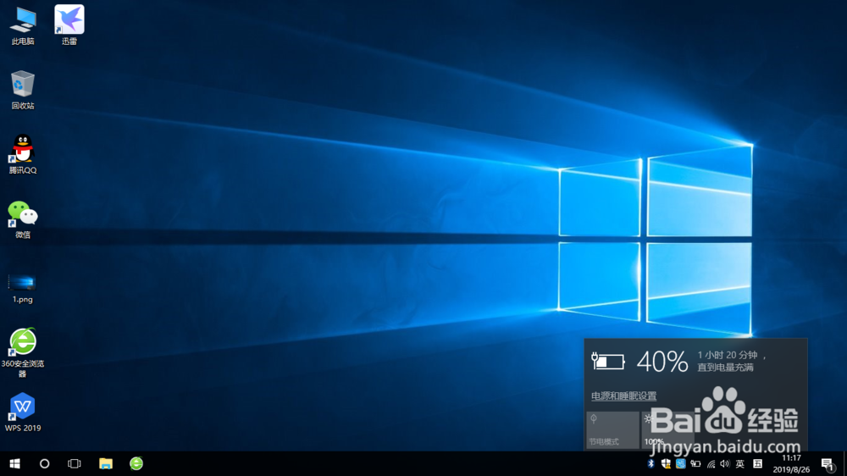The image size is (847, 476).
Task: Click the blue app tray icon beside security shield
Action: click(681, 463)
